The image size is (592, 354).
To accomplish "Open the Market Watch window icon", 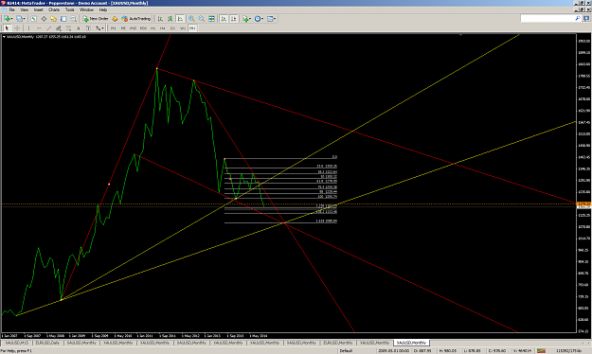I will pyautogui.click(x=33, y=19).
